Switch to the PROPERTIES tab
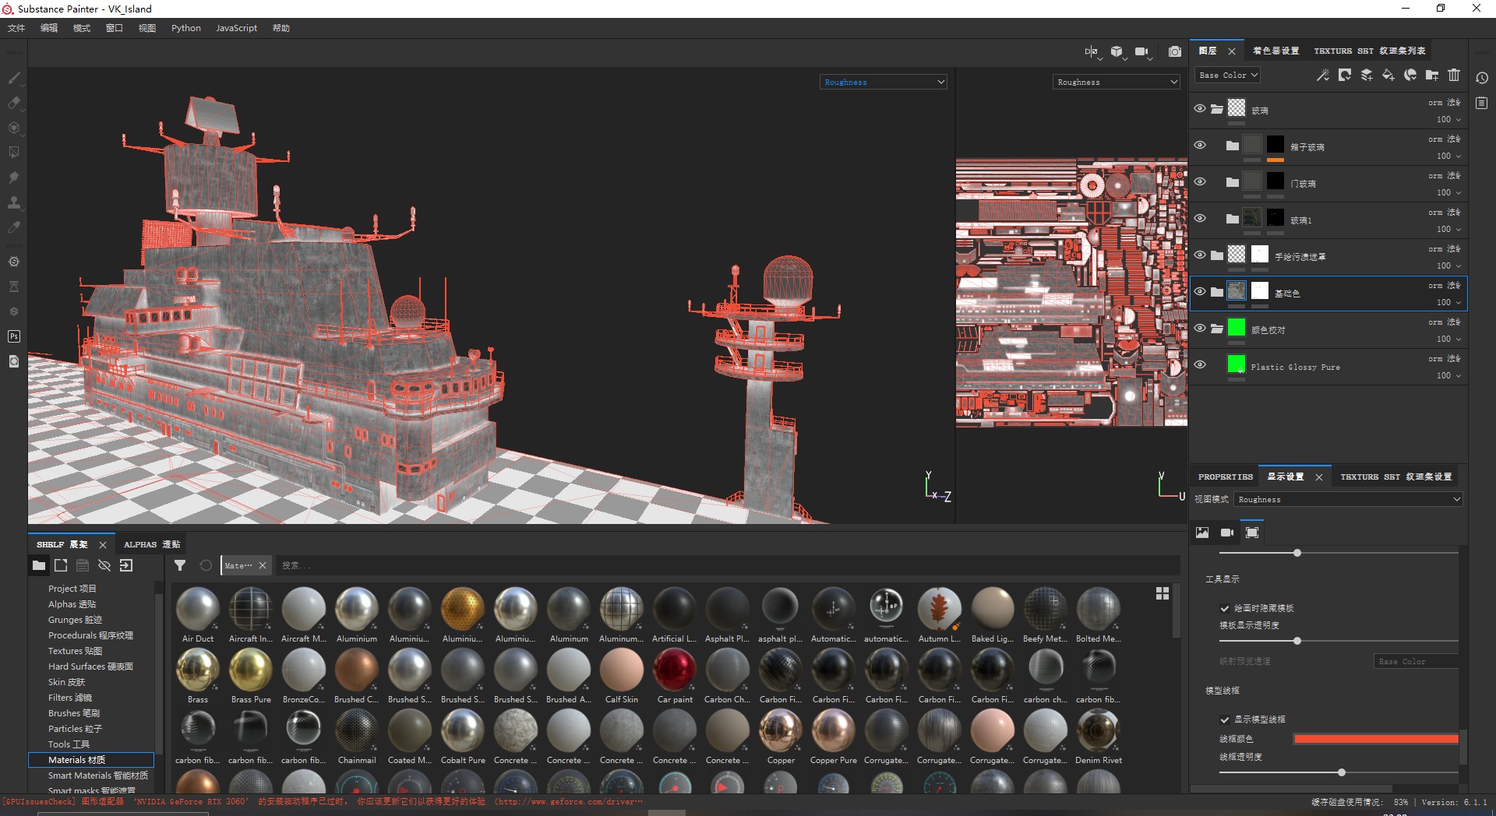The width and height of the screenshot is (1496, 816). tap(1226, 477)
